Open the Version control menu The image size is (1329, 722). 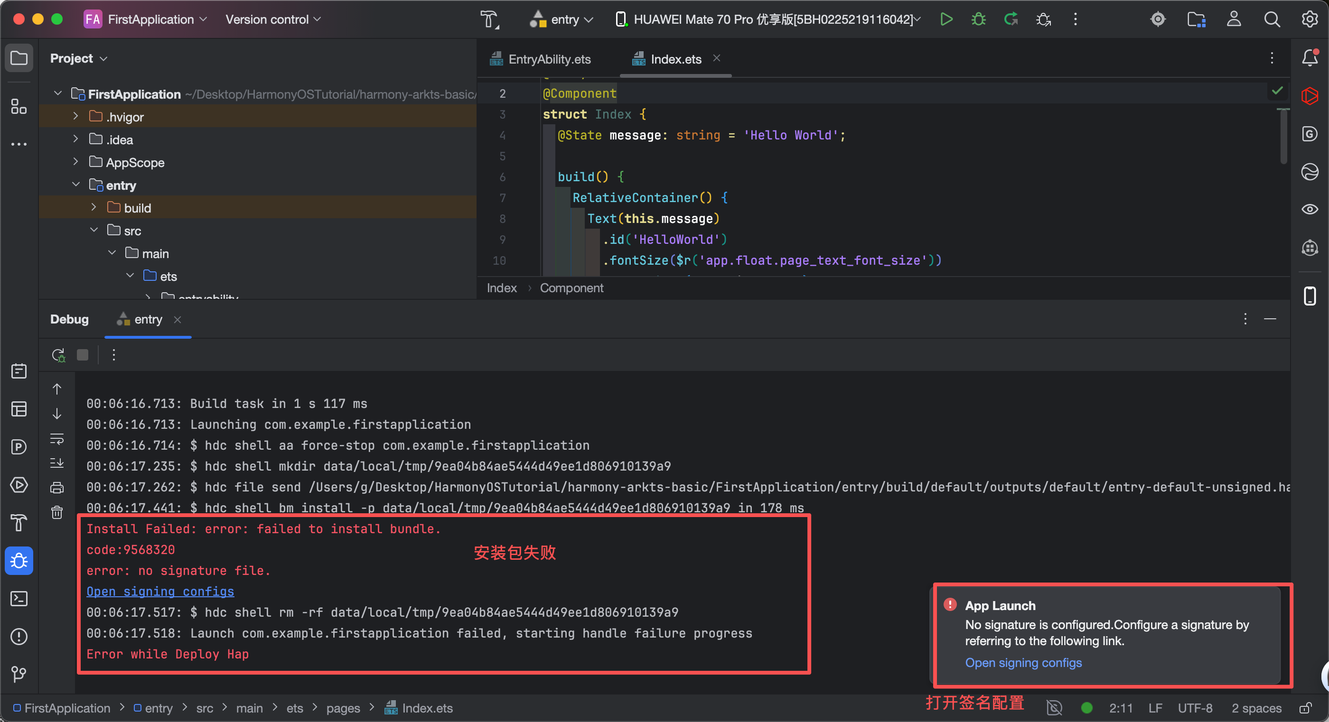pyautogui.click(x=273, y=19)
